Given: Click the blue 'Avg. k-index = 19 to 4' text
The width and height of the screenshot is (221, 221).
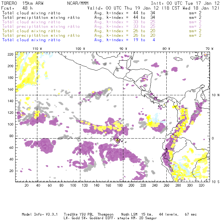Looking at the screenshot, I should (125, 40).
